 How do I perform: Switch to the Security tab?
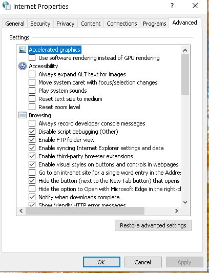click(40, 24)
